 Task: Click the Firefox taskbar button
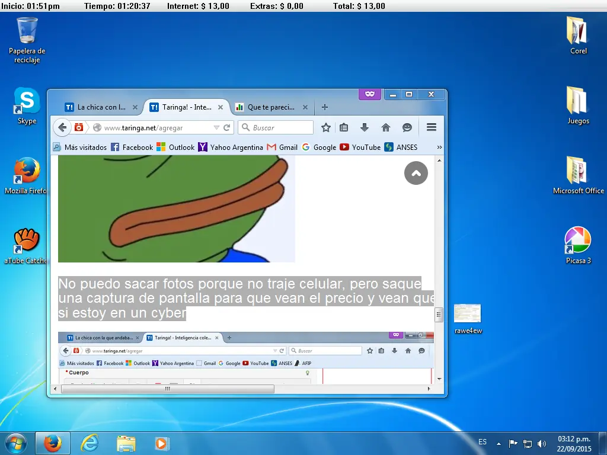(53, 443)
